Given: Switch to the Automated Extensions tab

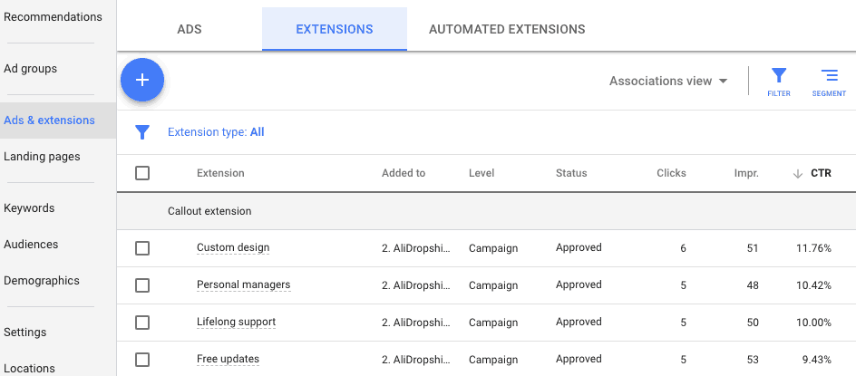Looking at the screenshot, I should point(506,29).
